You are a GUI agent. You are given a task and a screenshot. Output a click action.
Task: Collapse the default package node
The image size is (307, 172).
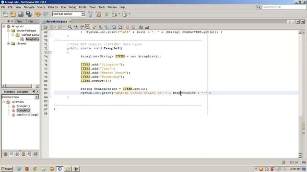[x=13, y=35]
